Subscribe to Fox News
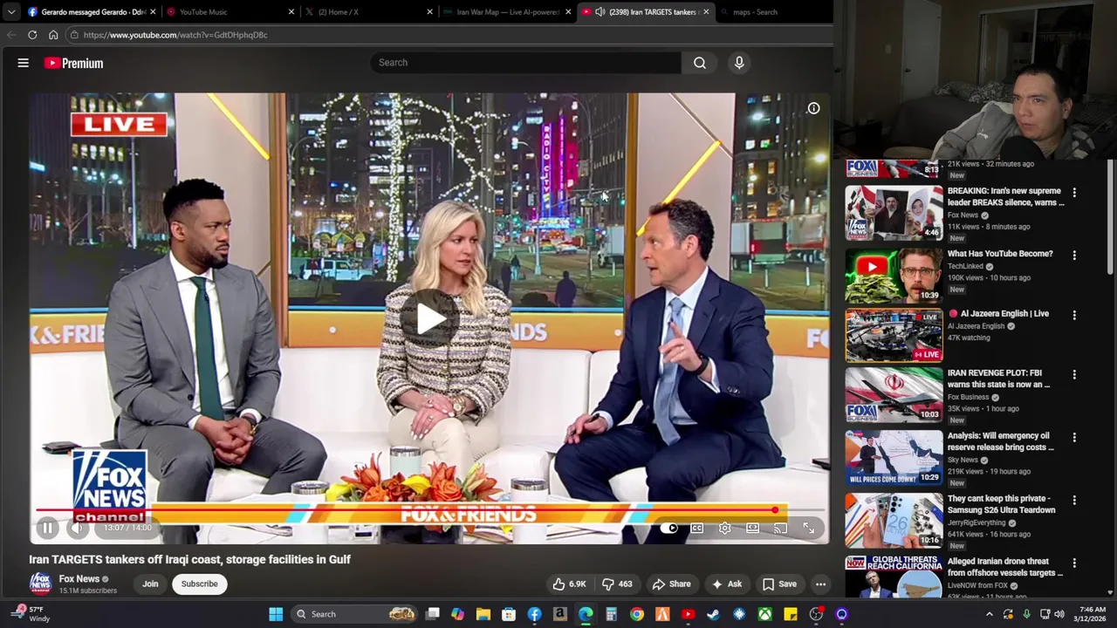The image size is (1117, 628). 200,584
